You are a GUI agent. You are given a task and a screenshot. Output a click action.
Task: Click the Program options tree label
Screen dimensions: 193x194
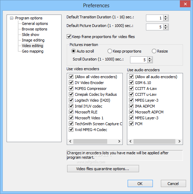click(29, 18)
